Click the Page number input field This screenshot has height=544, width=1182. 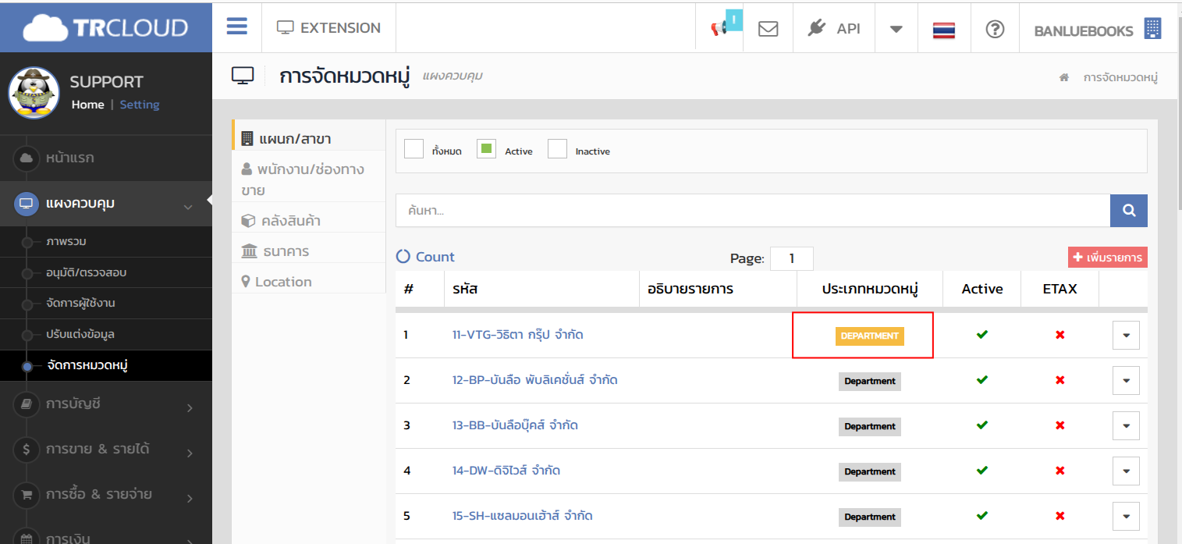pyautogui.click(x=792, y=258)
